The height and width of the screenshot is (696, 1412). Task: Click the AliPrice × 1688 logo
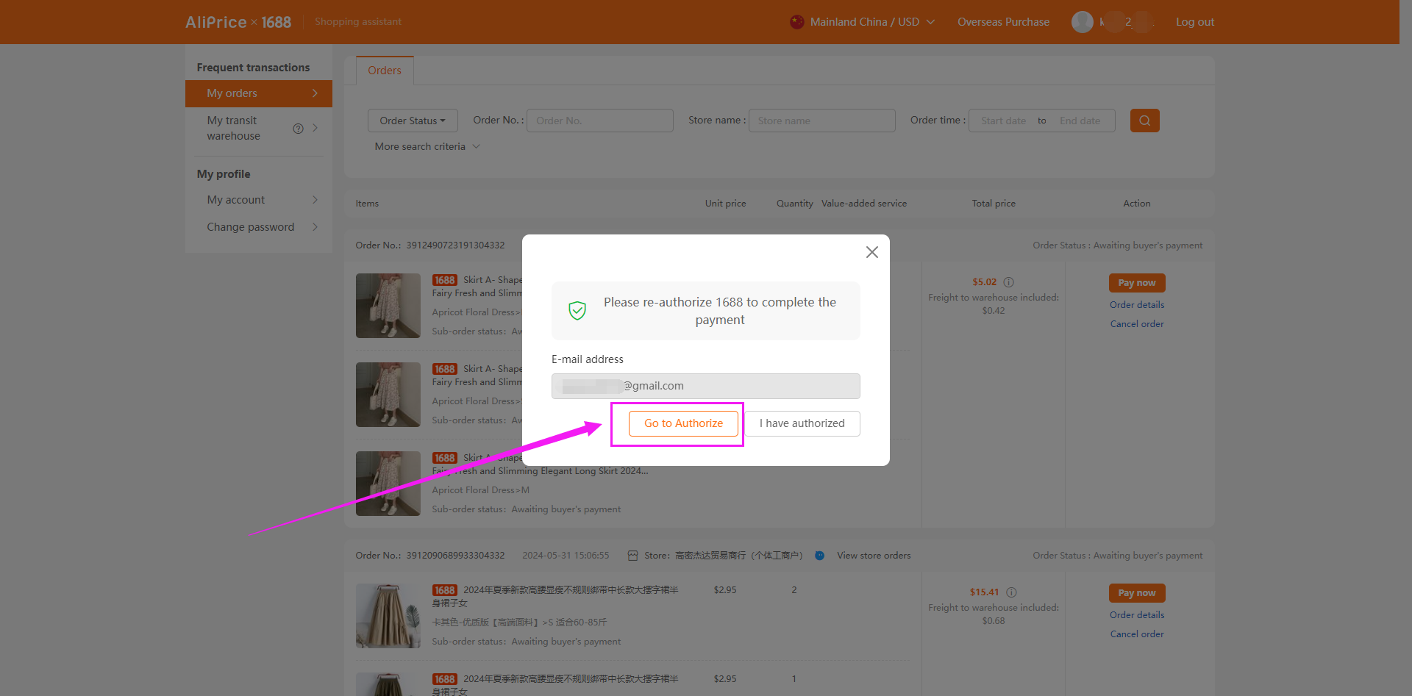[x=238, y=22]
